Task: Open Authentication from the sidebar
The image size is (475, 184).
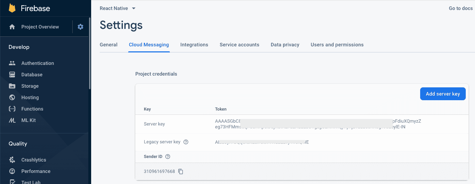Action: tap(37, 63)
